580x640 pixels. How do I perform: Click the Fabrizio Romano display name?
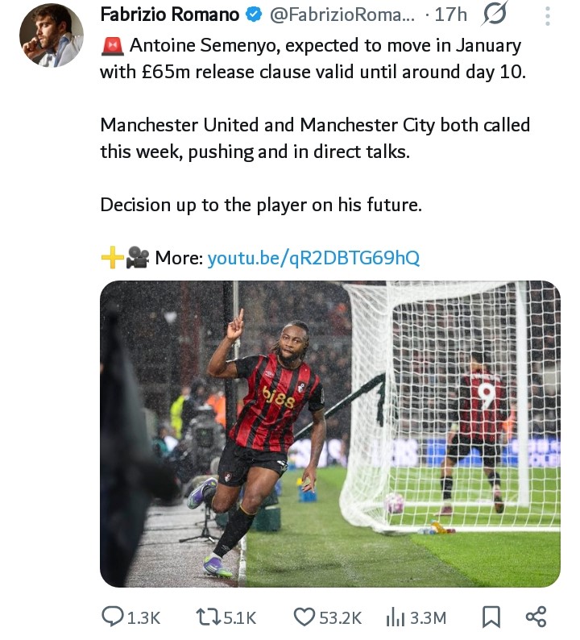click(169, 15)
